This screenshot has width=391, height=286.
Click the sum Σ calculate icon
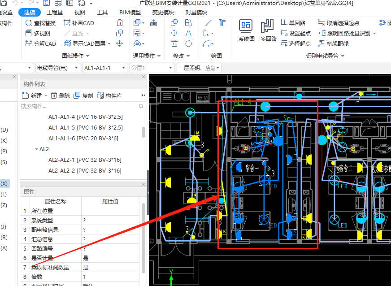[x=46, y=3]
